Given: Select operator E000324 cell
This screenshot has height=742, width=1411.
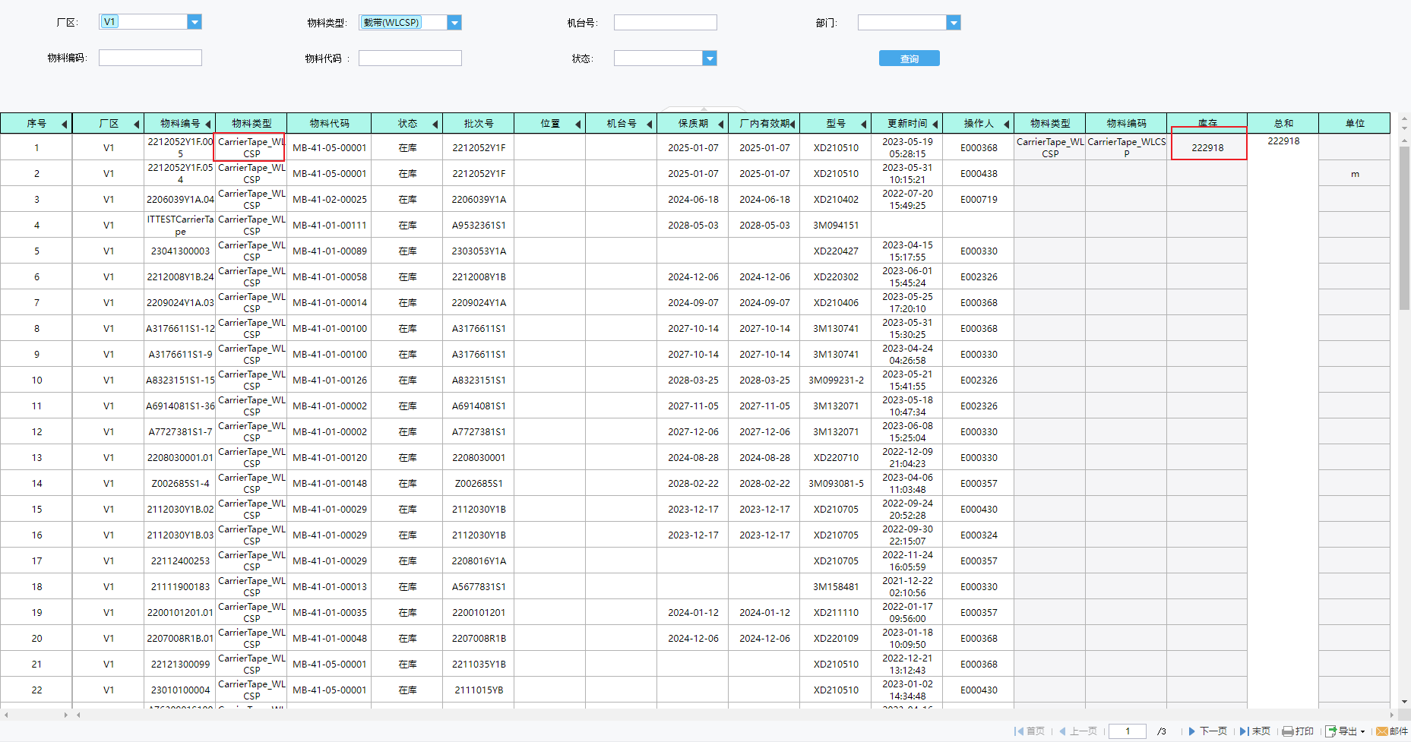Looking at the screenshot, I should click(x=979, y=535).
